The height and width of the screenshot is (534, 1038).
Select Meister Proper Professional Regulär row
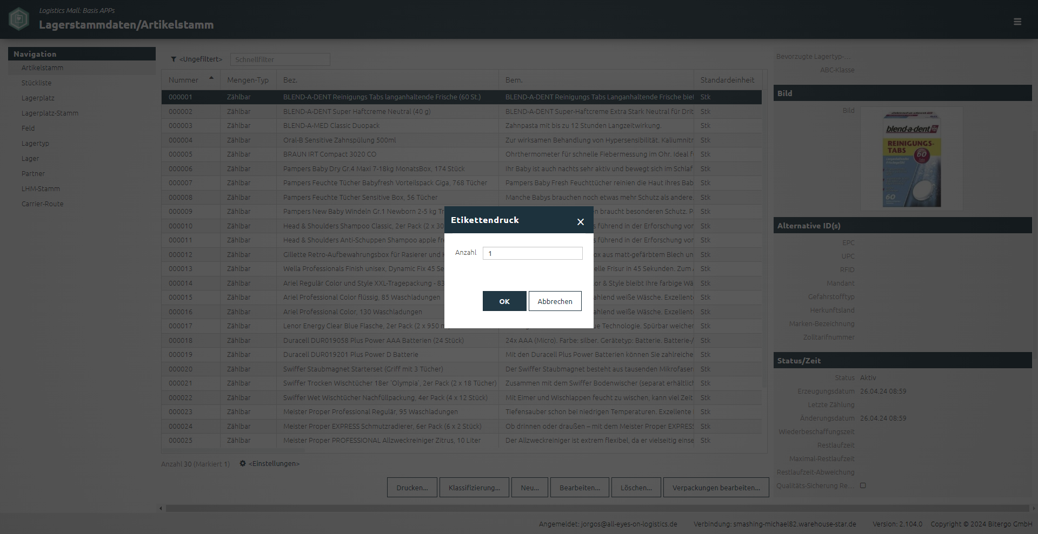point(462,412)
